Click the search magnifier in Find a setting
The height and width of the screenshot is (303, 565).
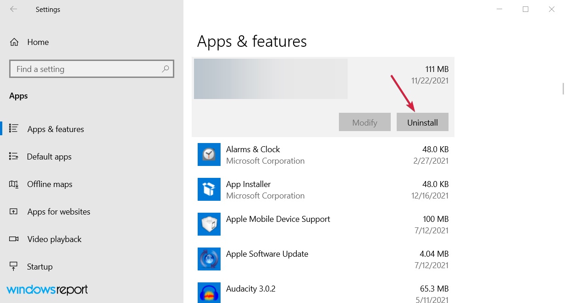(166, 69)
